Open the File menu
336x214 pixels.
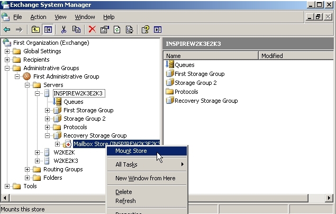pos(17,17)
